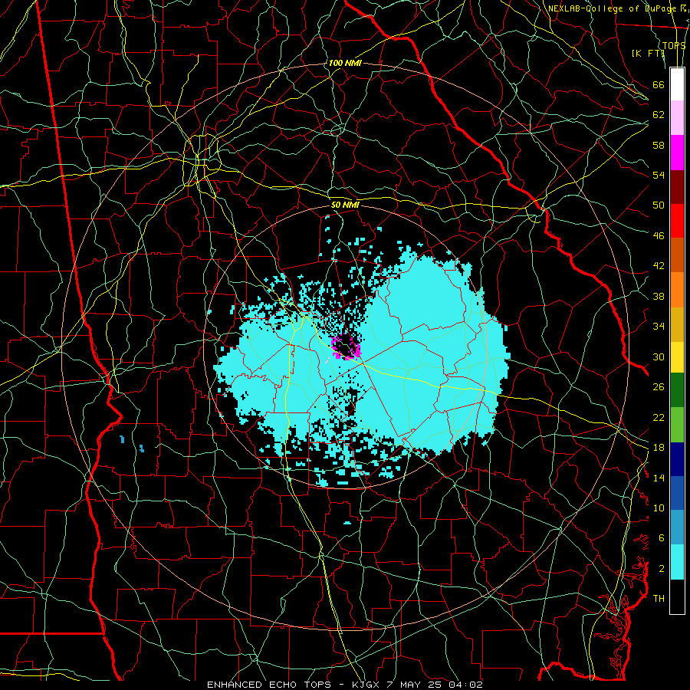
Task: Click the 54 legend scale label
Action: 659,175
